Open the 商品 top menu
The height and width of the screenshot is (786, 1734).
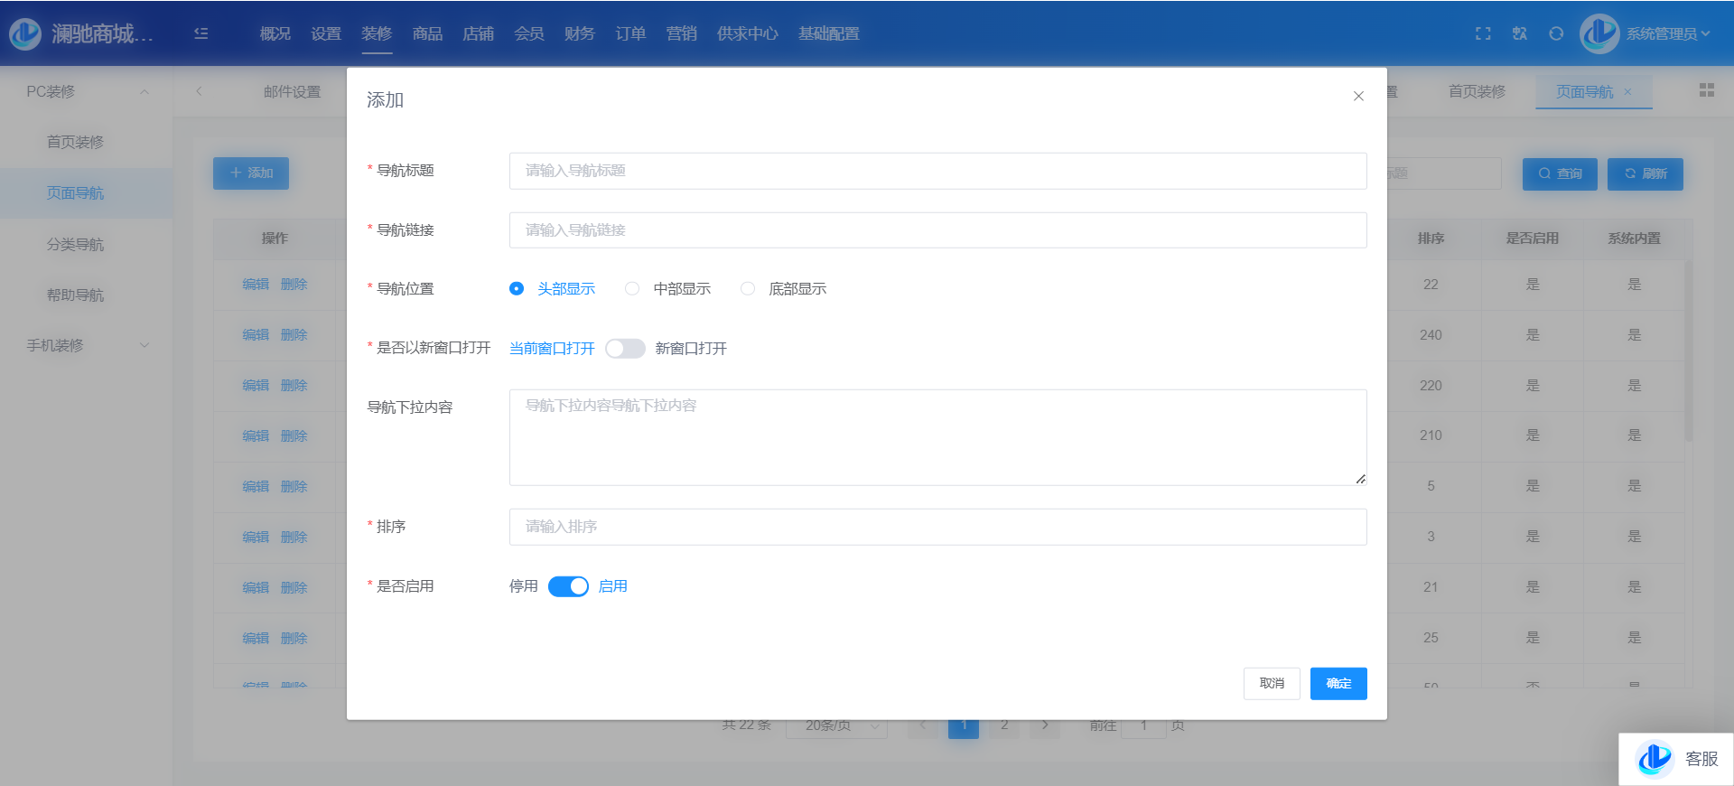tap(427, 33)
